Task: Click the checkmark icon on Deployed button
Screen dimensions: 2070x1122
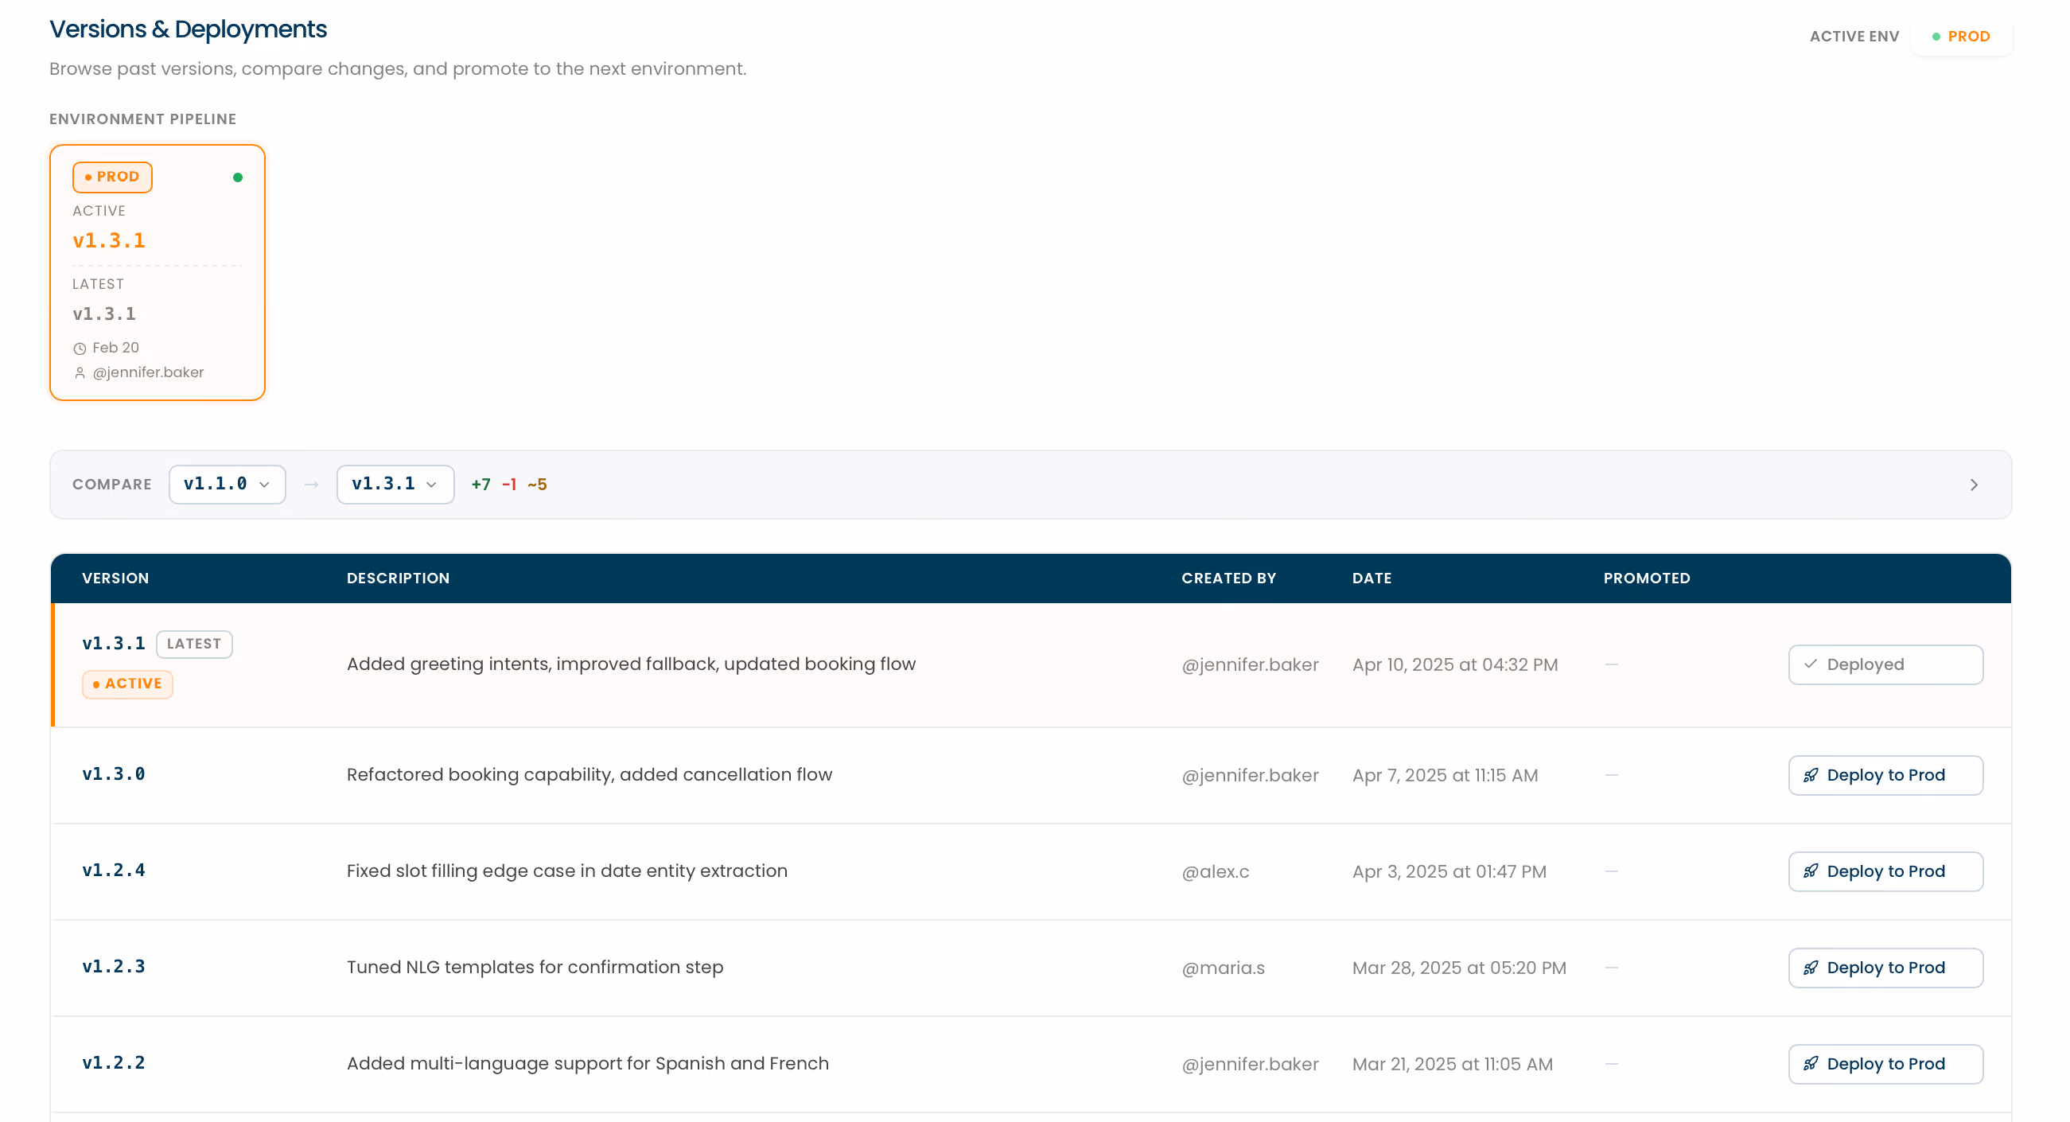Action: 1811,664
